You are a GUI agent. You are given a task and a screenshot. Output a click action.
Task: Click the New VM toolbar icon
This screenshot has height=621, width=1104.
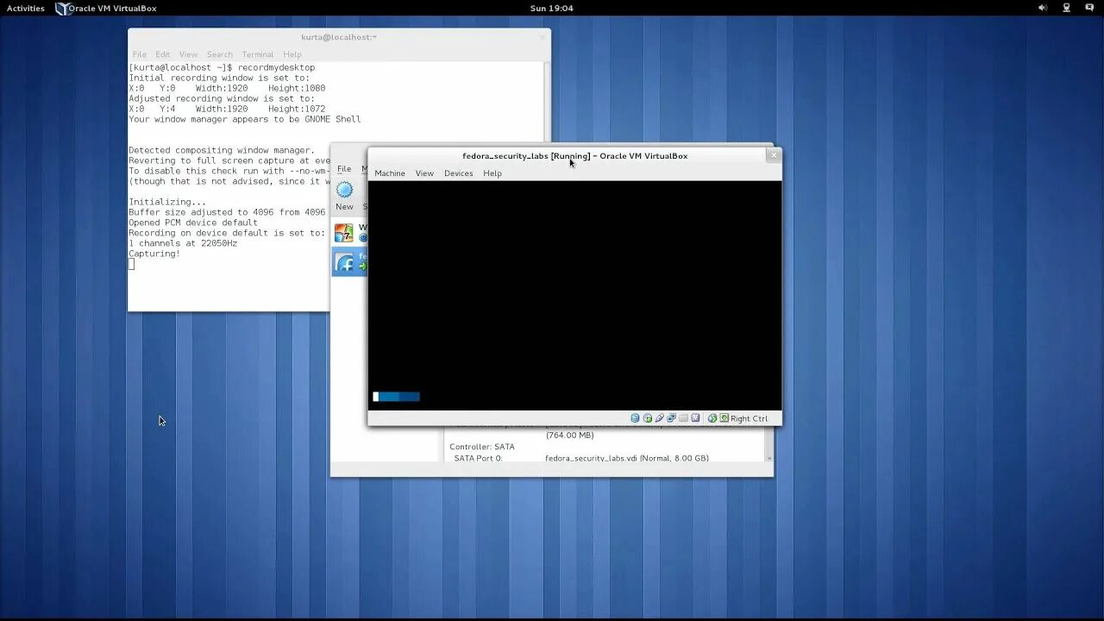(x=344, y=191)
